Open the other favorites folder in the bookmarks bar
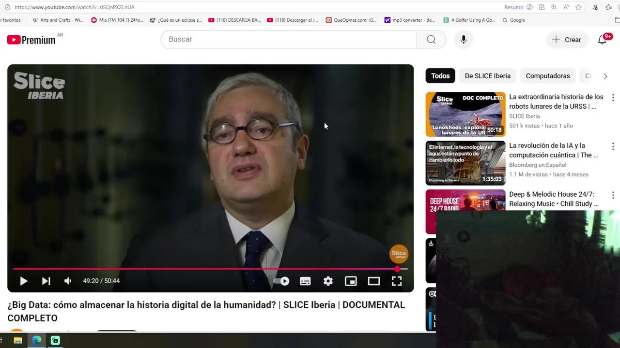Screen dimensions: 620x348 coord(617,20)
